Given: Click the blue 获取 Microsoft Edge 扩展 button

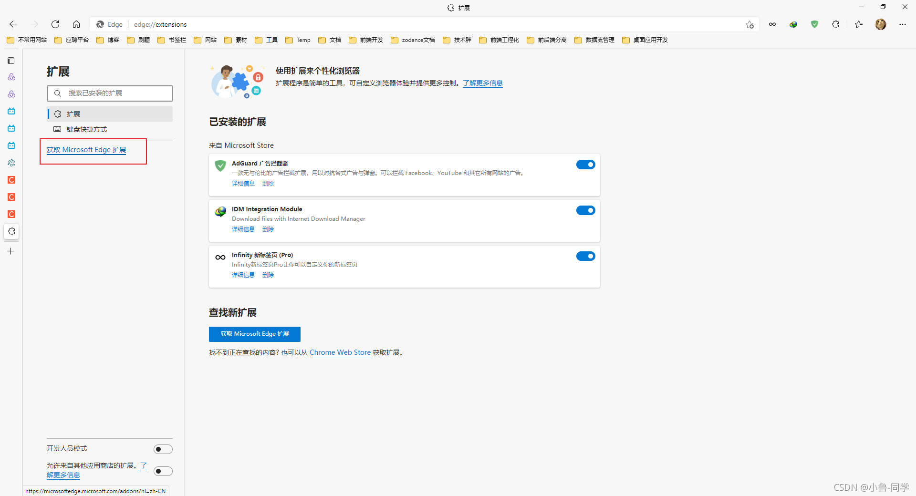Looking at the screenshot, I should [x=255, y=334].
